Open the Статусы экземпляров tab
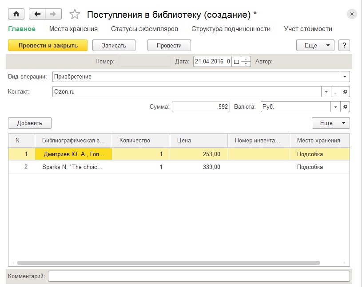362x287 pixels. pyautogui.click(x=144, y=29)
